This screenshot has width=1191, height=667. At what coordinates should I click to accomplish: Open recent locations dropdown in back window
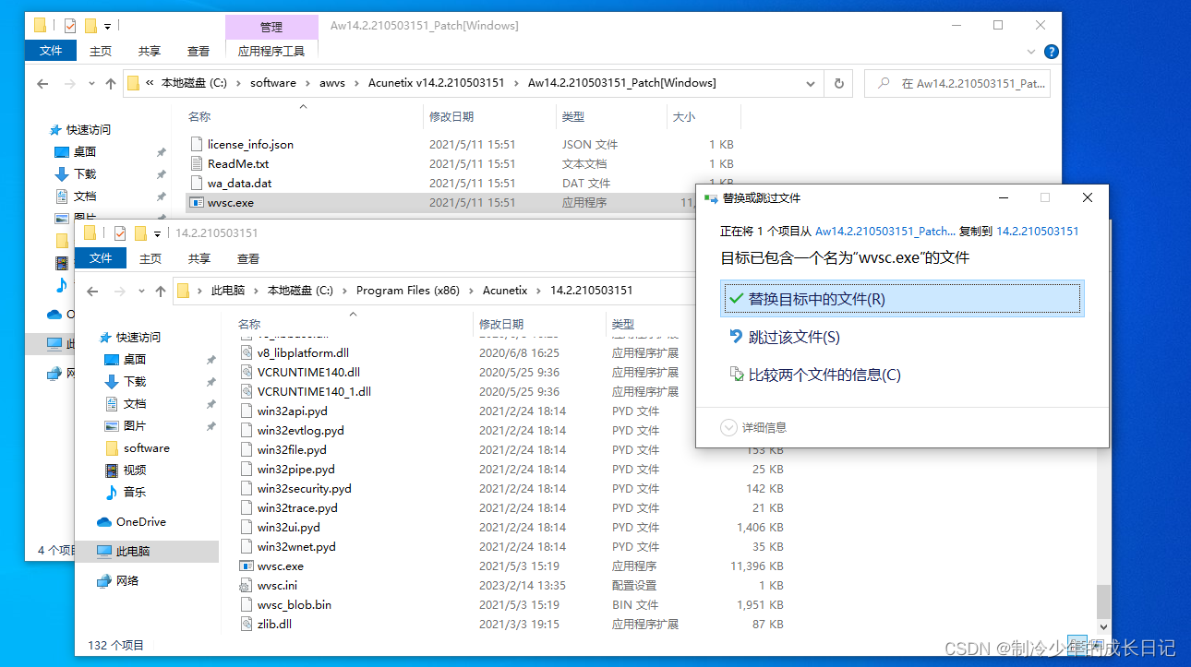pos(91,84)
